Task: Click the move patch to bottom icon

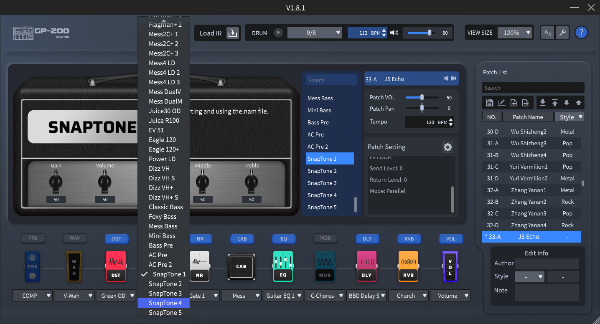Action: pos(543,103)
